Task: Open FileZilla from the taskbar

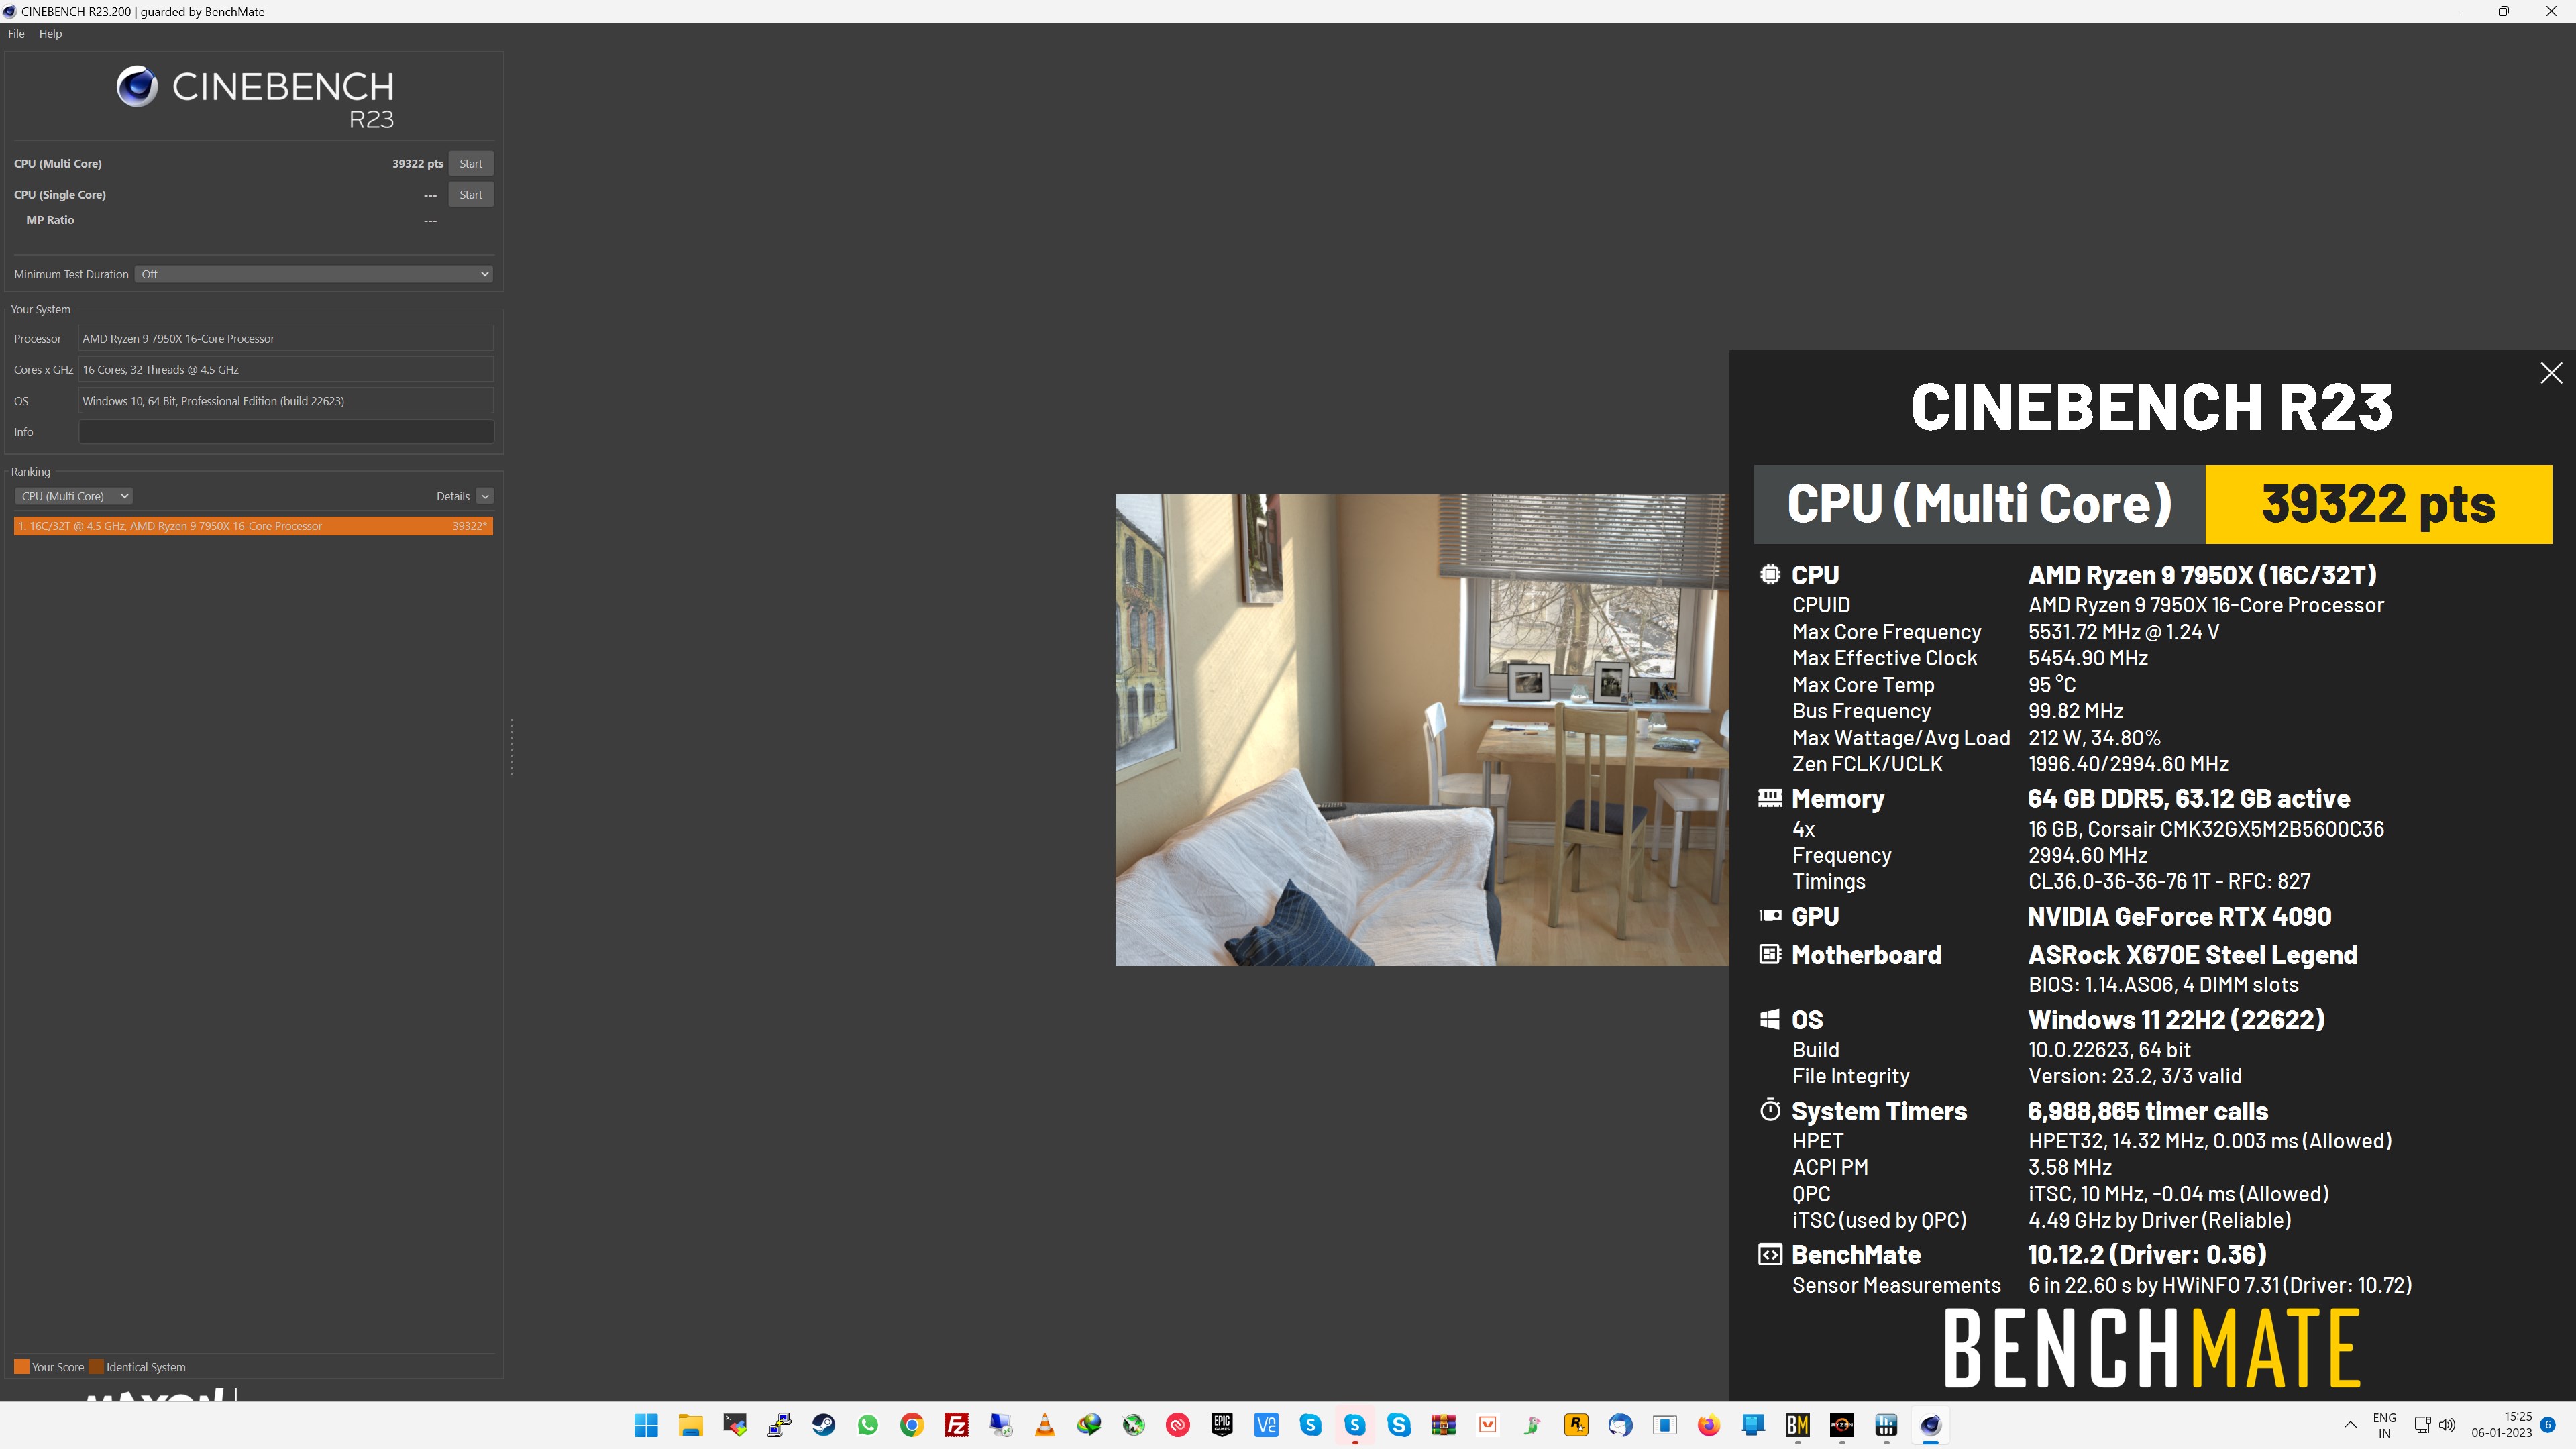Action: pos(956,1425)
